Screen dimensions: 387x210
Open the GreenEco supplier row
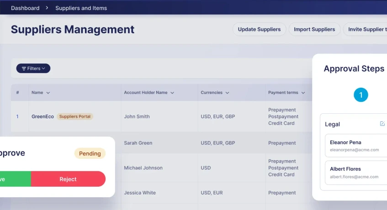pyautogui.click(x=42, y=116)
